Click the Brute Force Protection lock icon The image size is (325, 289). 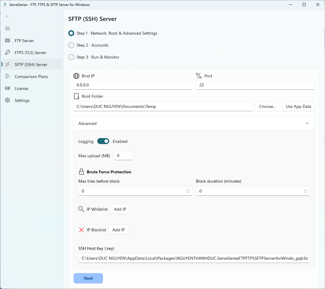click(81, 172)
